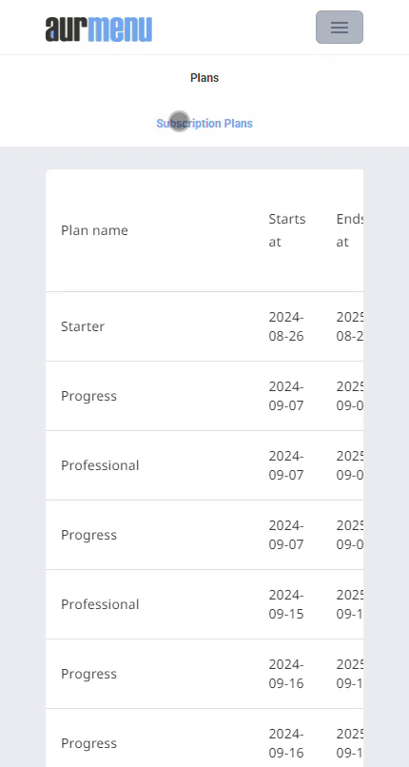This screenshot has width=409, height=767.
Task: Click end date of 2024-09-15 Professional plan
Action: click(349, 604)
